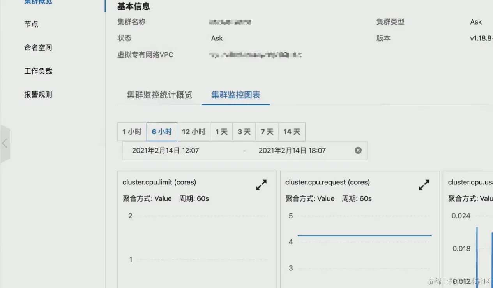Select the 3天 time range
Image resolution: width=493 pixels, height=288 pixels.
(244, 132)
